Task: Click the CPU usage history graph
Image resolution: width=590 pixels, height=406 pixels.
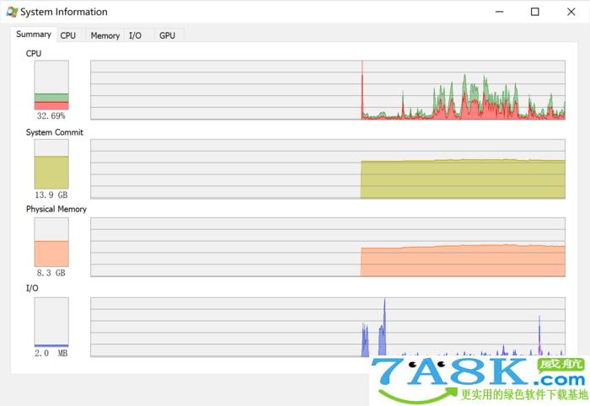Action: click(328, 90)
